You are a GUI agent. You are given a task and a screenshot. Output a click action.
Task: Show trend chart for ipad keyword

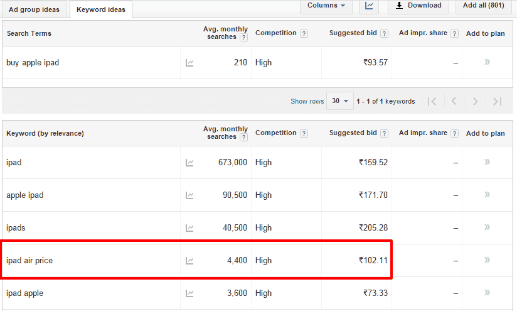pyautogui.click(x=189, y=163)
